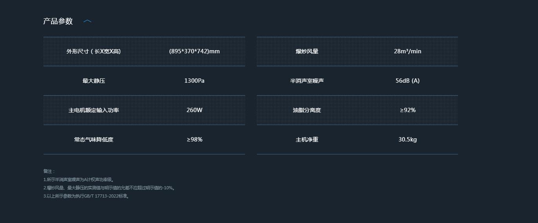This screenshot has height=223, width=538.
Task: Select the (895*370*742)mm value
Action: point(194,51)
